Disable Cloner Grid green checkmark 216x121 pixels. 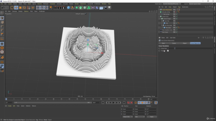pyautogui.click(x=177, y=16)
